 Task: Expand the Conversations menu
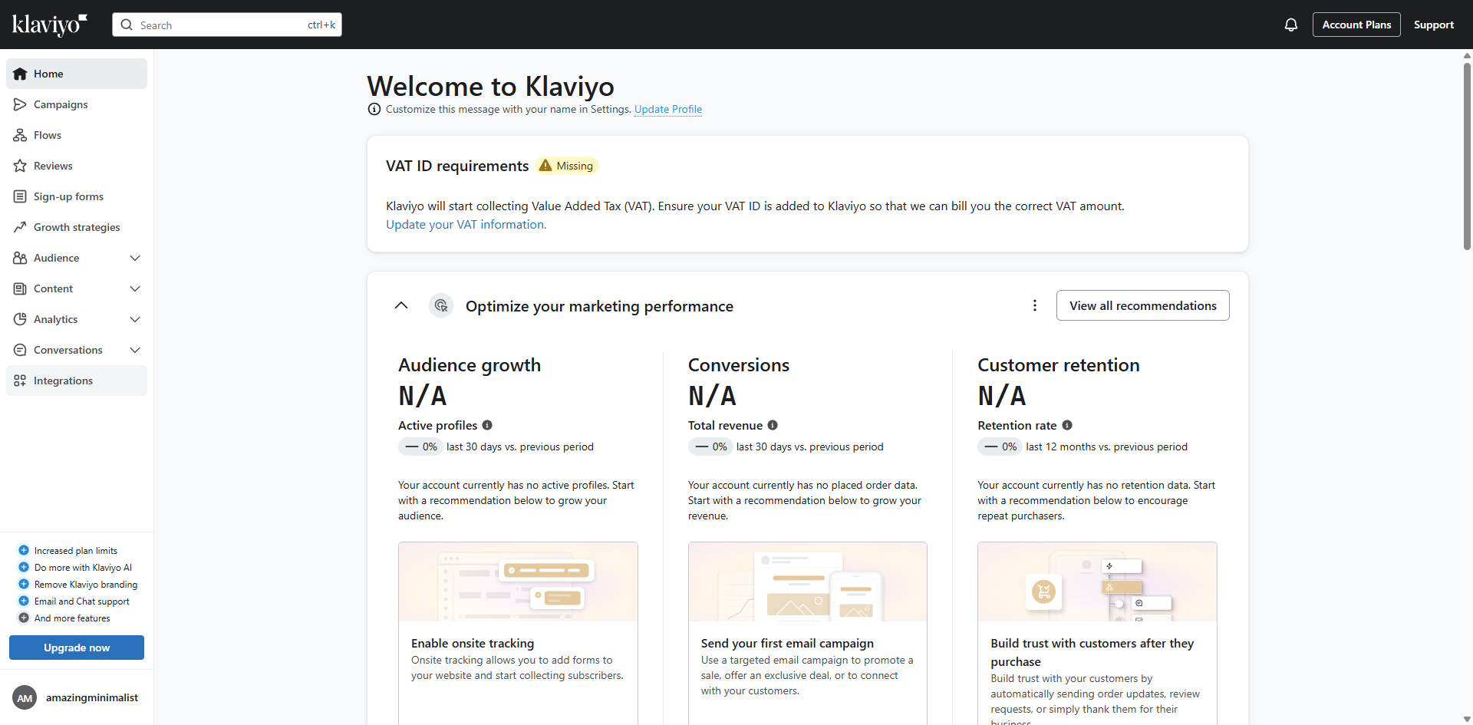135,350
